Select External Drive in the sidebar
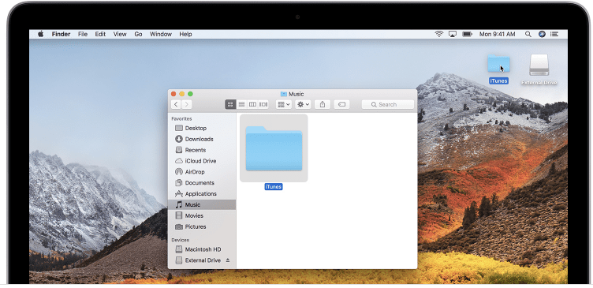This screenshot has height=288, width=593. coord(202,260)
